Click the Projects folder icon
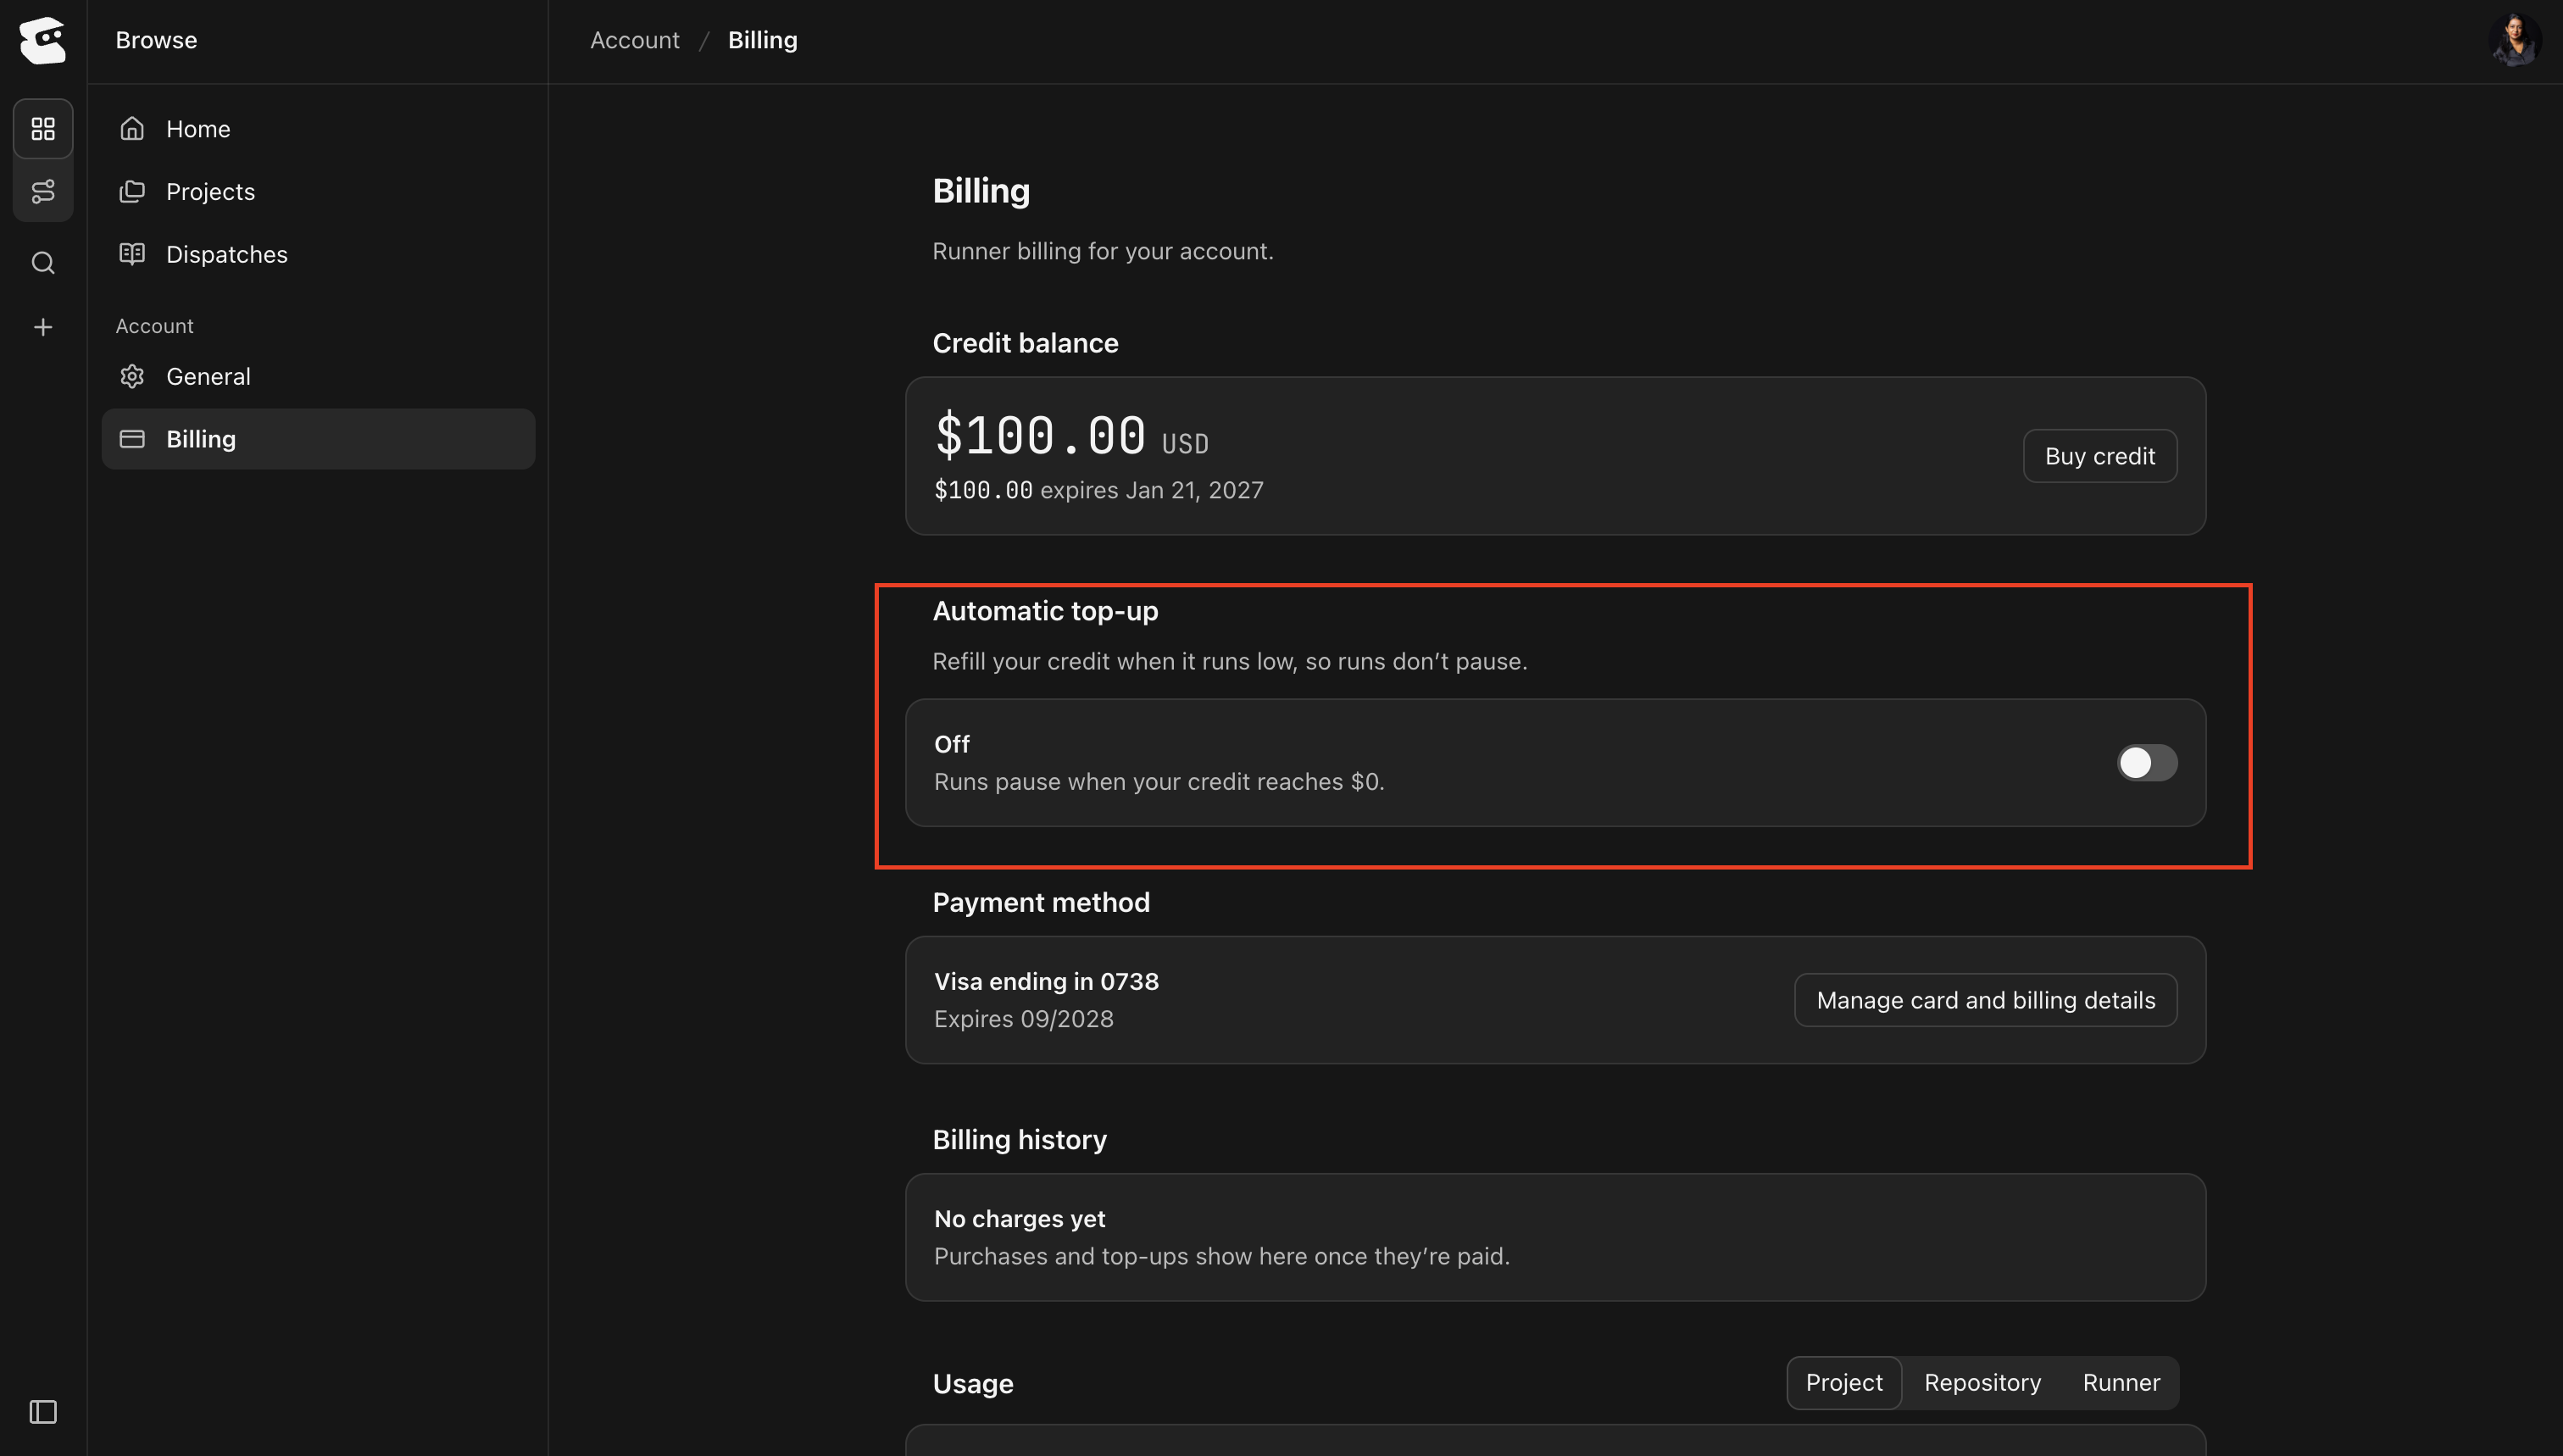Viewport: 2563px width, 1456px height. [132, 191]
